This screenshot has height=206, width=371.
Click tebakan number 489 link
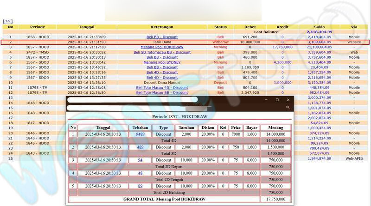140,147
